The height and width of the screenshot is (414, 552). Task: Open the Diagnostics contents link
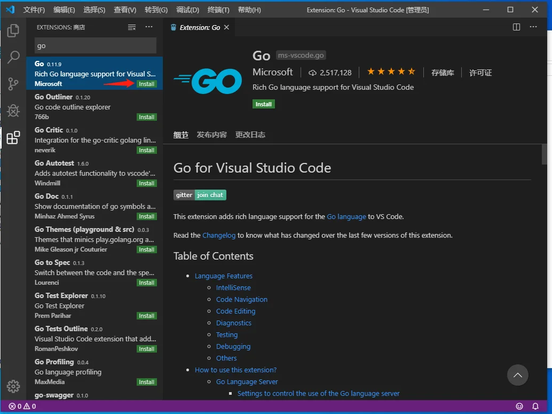point(233,323)
